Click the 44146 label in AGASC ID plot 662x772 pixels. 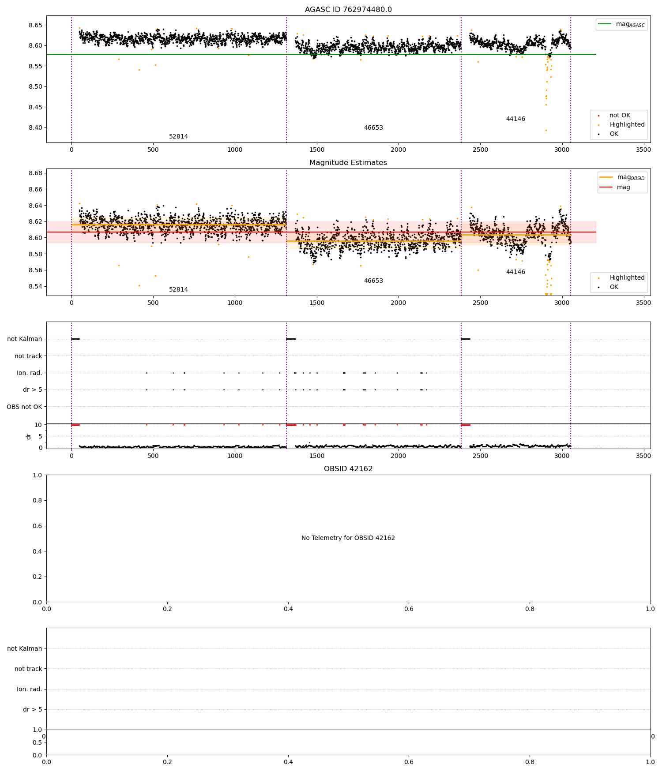[515, 119]
